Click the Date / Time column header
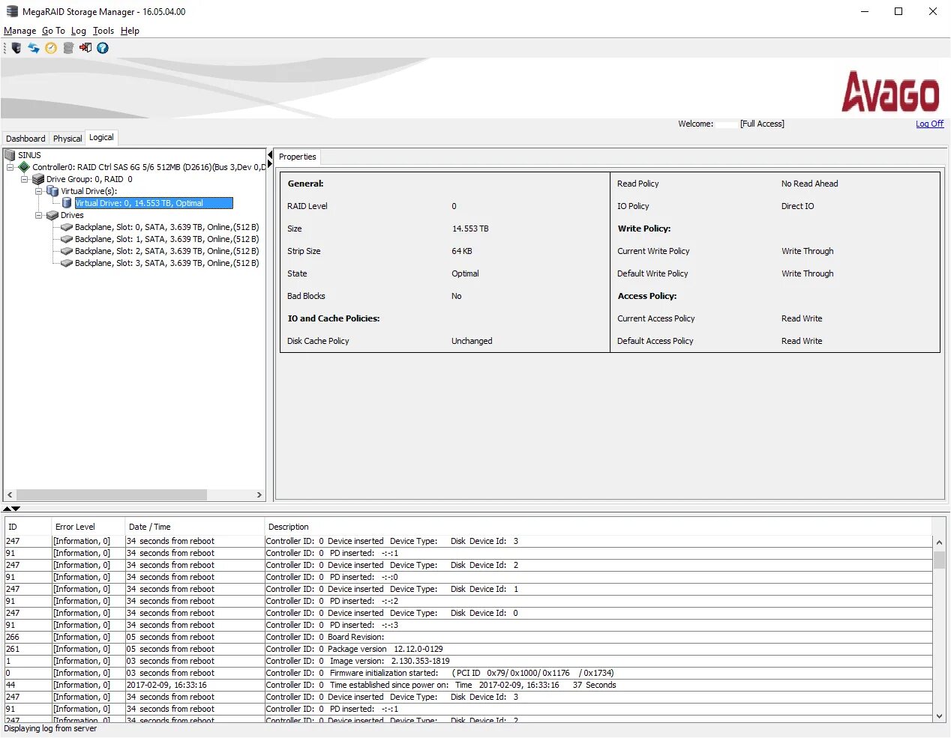The image size is (951, 738). [x=194, y=527]
